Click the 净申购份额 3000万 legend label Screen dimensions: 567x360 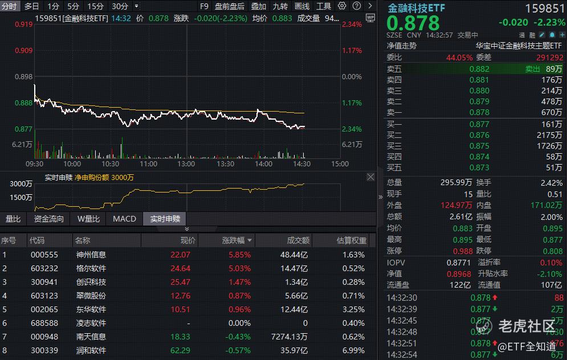tap(104, 178)
